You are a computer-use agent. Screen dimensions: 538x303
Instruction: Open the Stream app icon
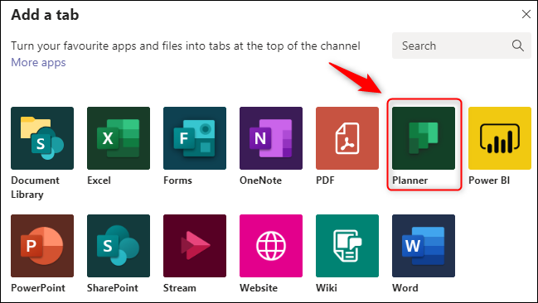[x=195, y=246]
